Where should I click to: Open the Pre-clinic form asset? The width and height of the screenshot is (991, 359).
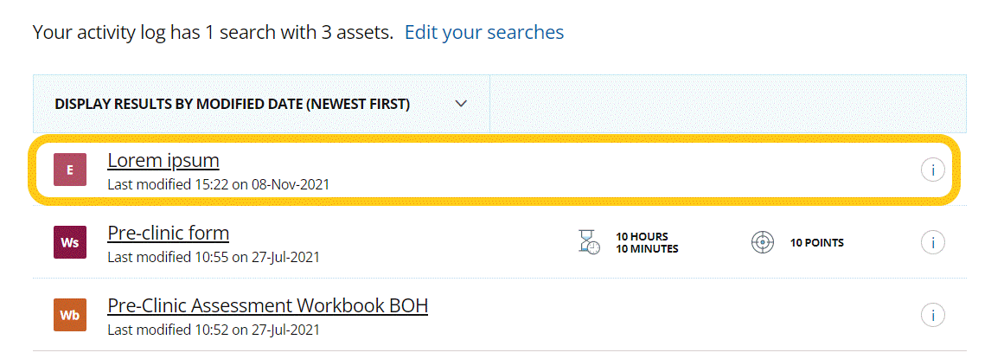pos(168,234)
